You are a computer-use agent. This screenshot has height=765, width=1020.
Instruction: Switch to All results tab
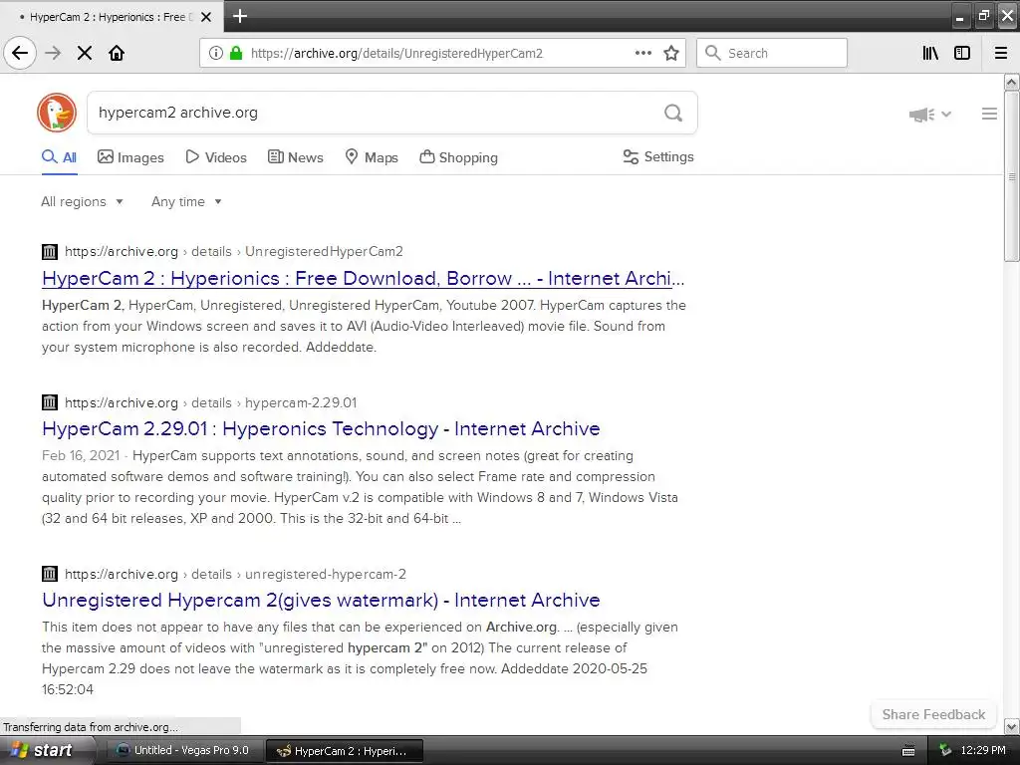(x=59, y=157)
